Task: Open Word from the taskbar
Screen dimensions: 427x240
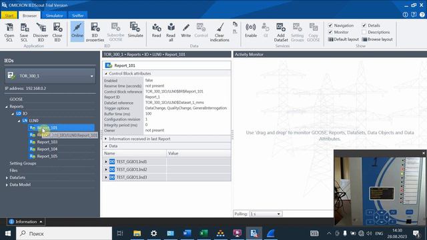Action: [187, 233]
